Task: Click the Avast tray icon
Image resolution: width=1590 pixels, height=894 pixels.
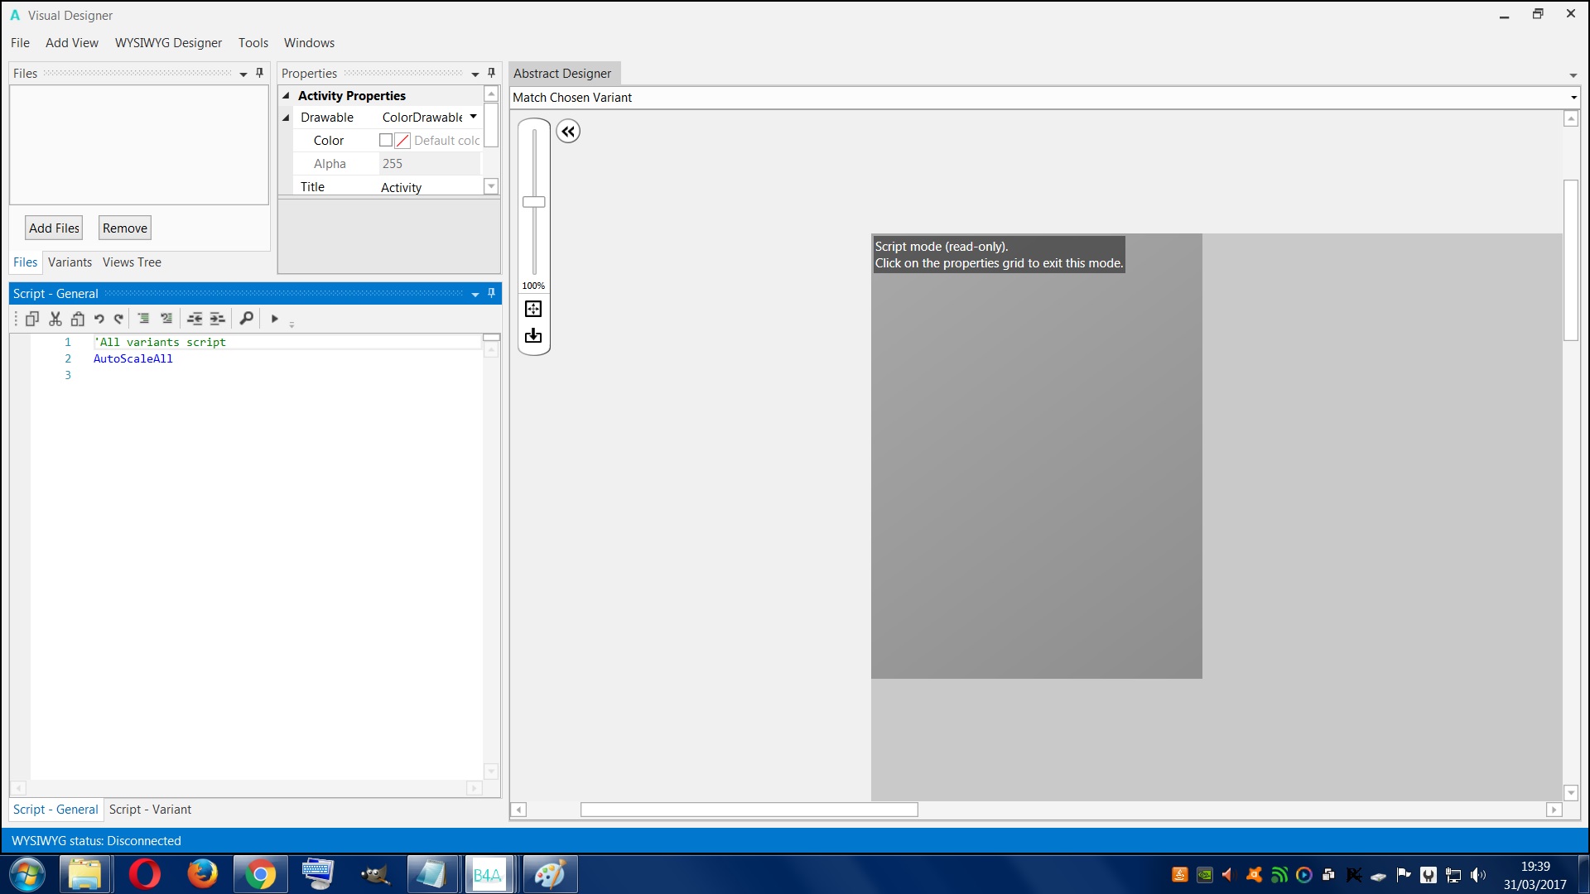Action: click(x=1255, y=875)
